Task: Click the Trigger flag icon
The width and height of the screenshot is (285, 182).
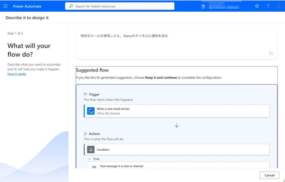Action: coord(85,94)
